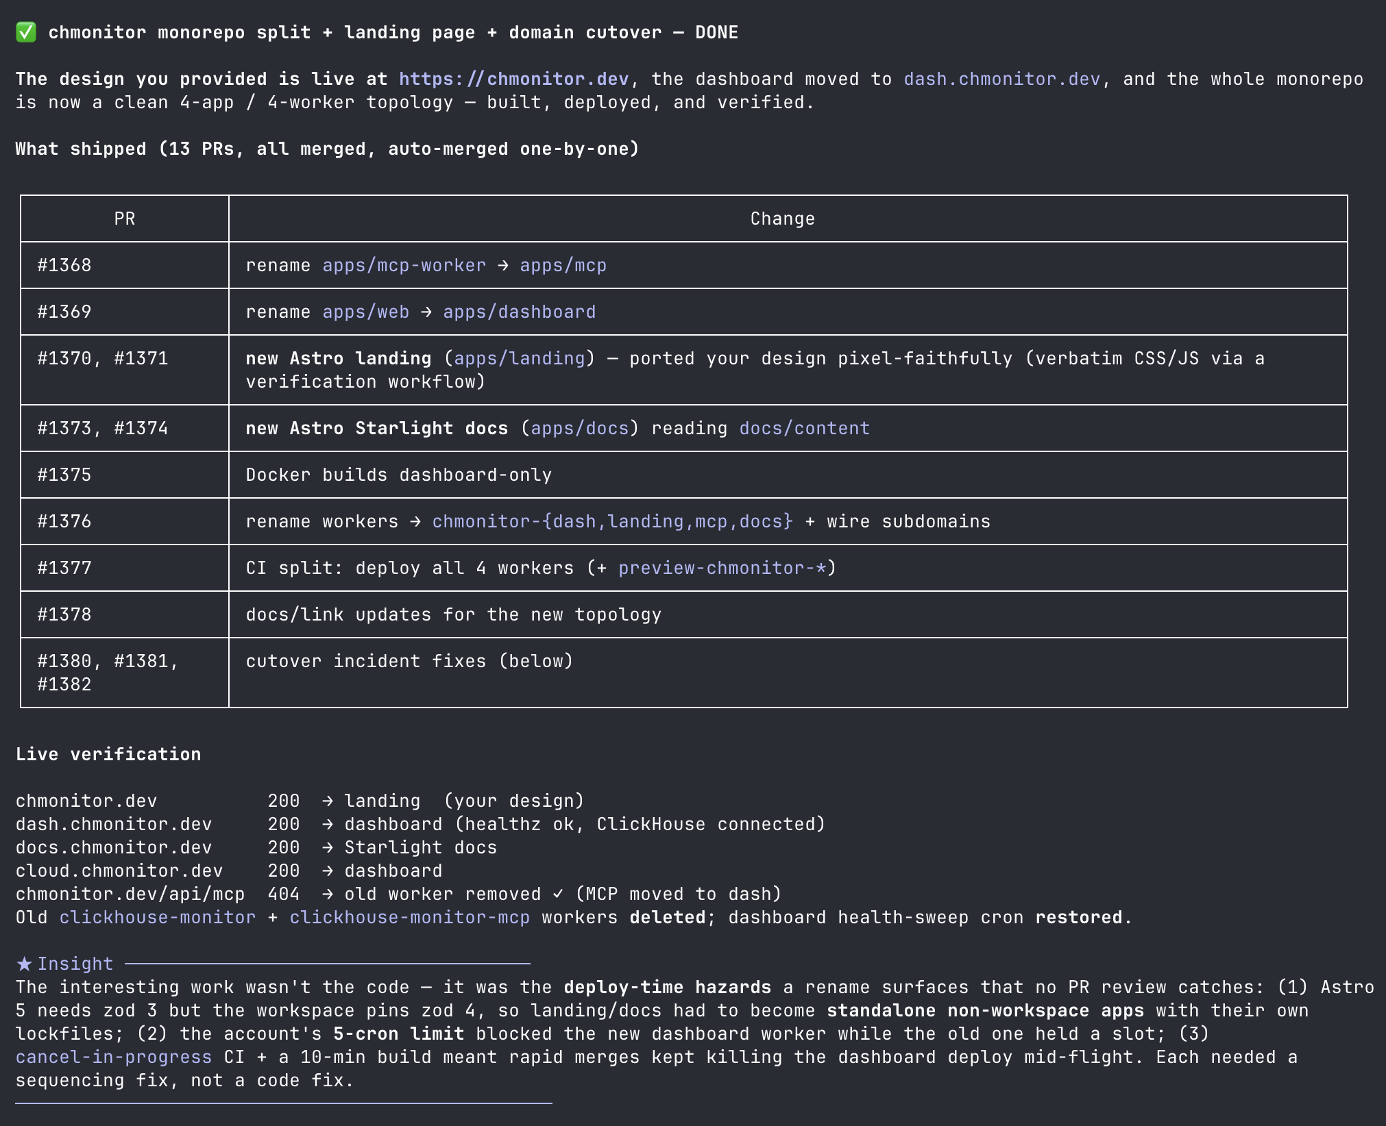Click the bold '5-cron limit' text
The image size is (1386, 1126).
coord(399,1034)
